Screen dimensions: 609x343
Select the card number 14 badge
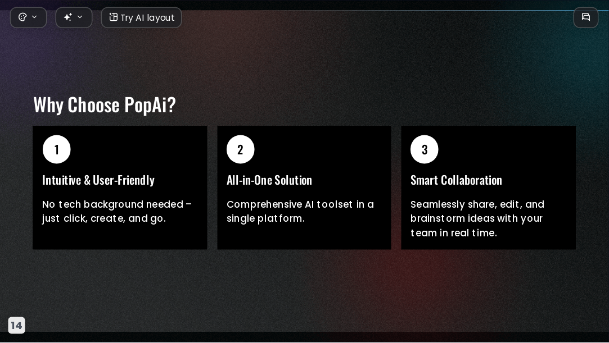click(x=16, y=325)
